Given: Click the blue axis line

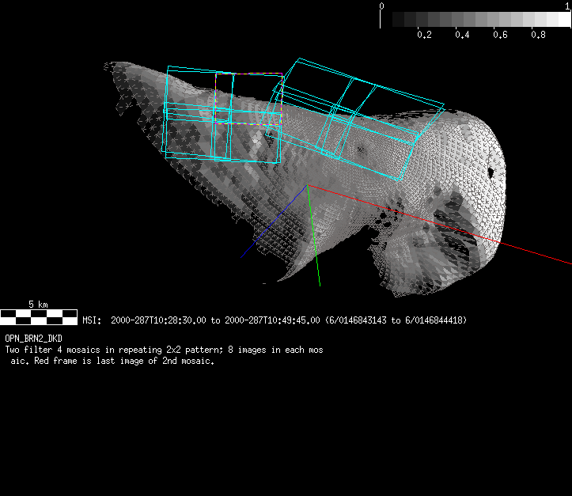Looking at the screenshot, I should (x=274, y=221).
